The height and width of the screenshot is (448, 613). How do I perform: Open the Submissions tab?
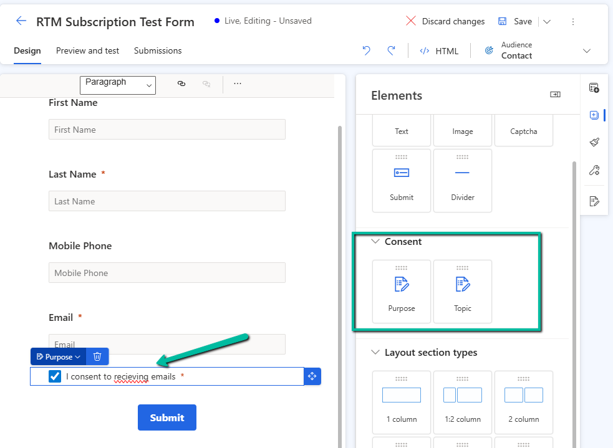[158, 50]
